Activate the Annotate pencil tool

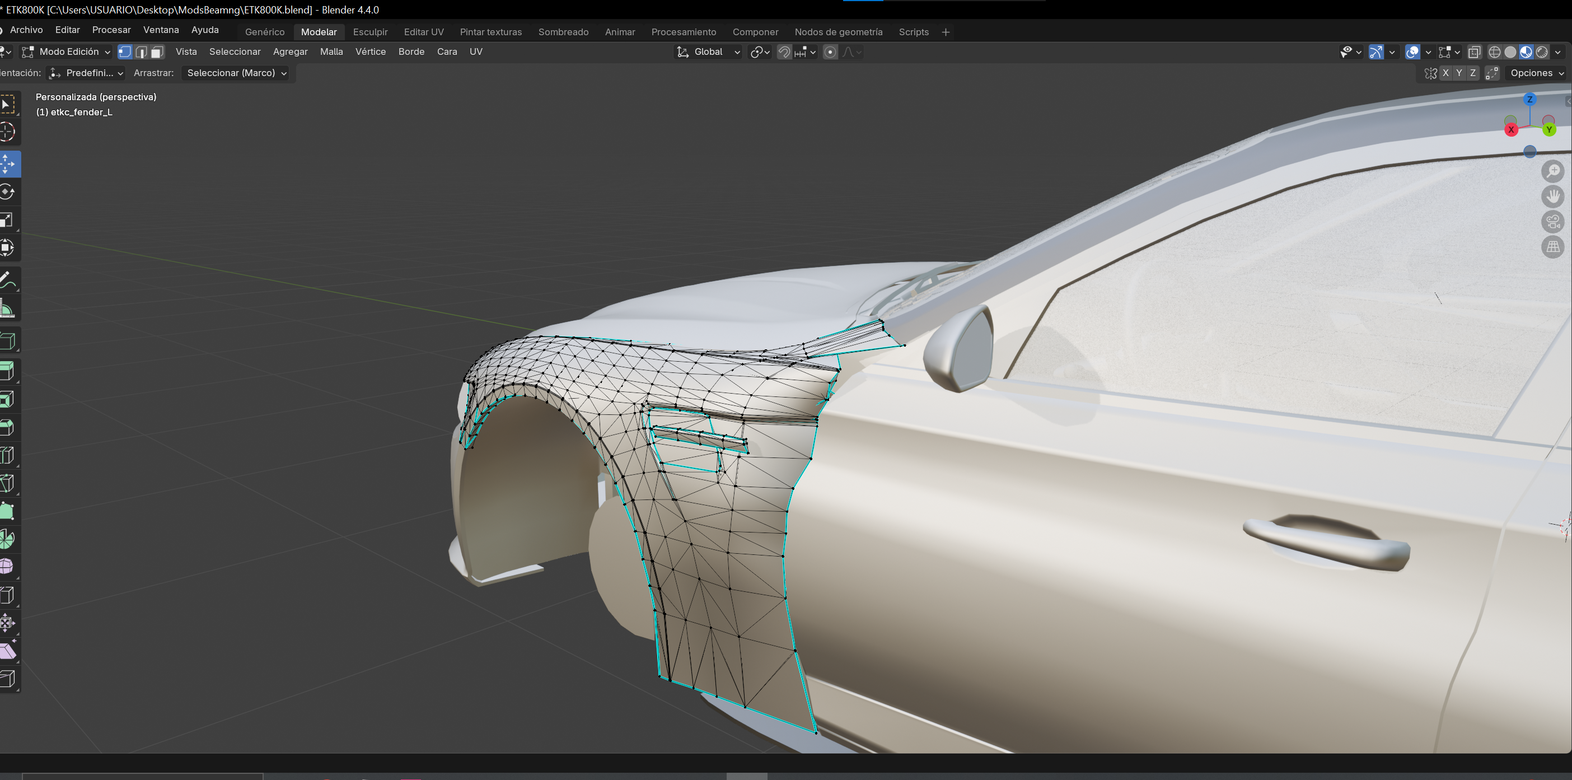click(7, 281)
